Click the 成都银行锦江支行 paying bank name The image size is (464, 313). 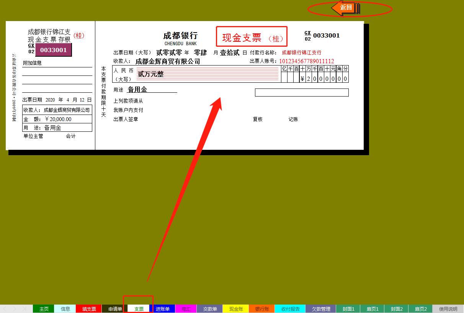click(x=302, y=52)
